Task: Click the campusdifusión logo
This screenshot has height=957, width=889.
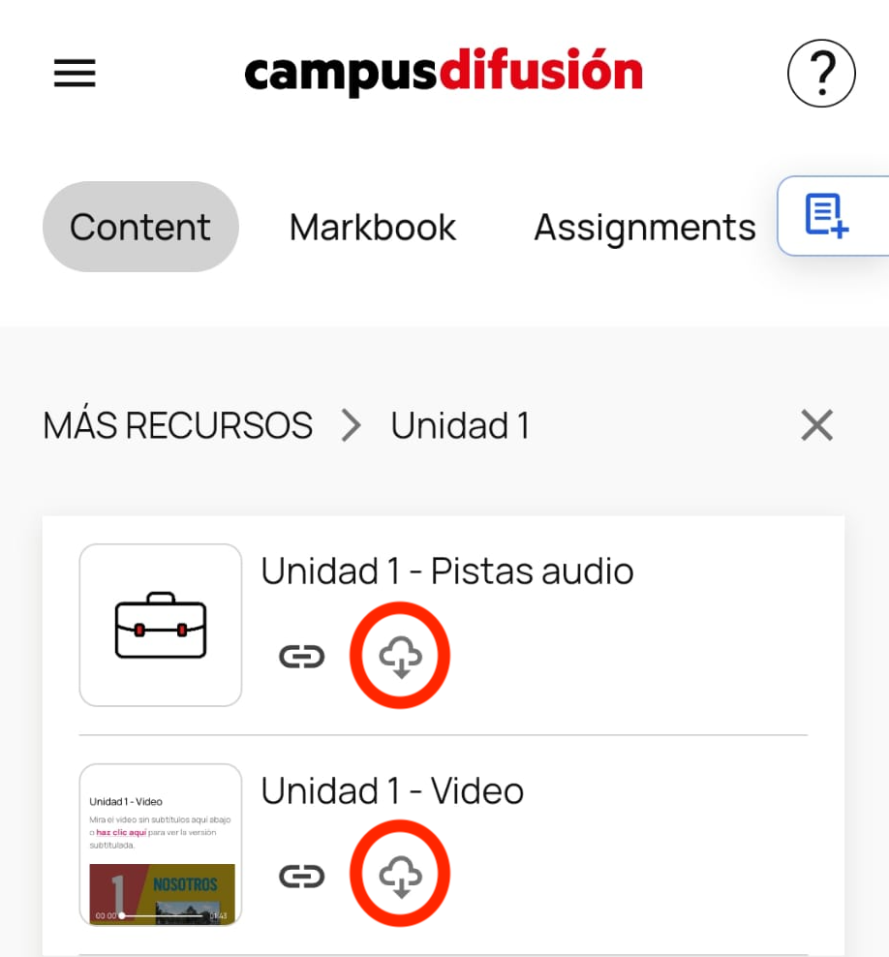Action: [444, 71]
